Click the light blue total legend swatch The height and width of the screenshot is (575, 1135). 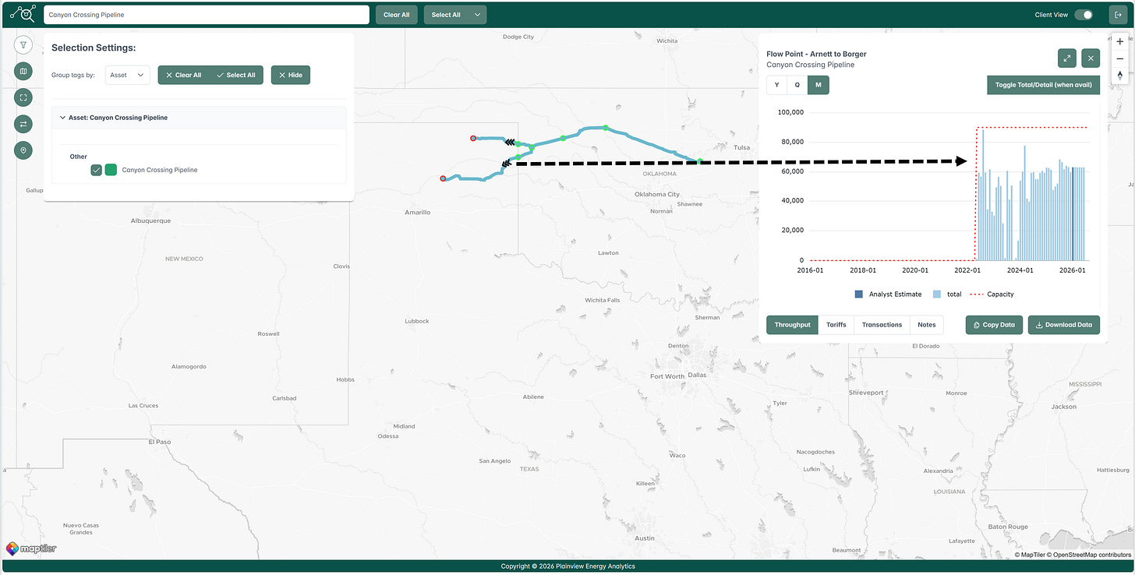[937, 295]
